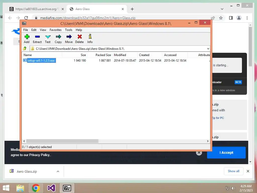The width and height of the screenshot is (257, 193).
Task: Click the Chrome taskbar icon
Action: (x=36, y=188)
